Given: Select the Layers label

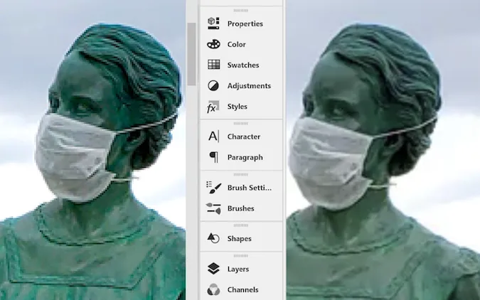Looking at the screenshot, I should point(238,269).
